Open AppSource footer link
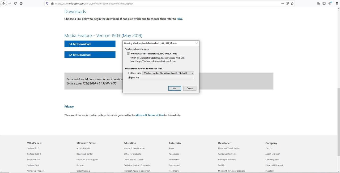This screenshot has height=173, width=340. [174, 154]
